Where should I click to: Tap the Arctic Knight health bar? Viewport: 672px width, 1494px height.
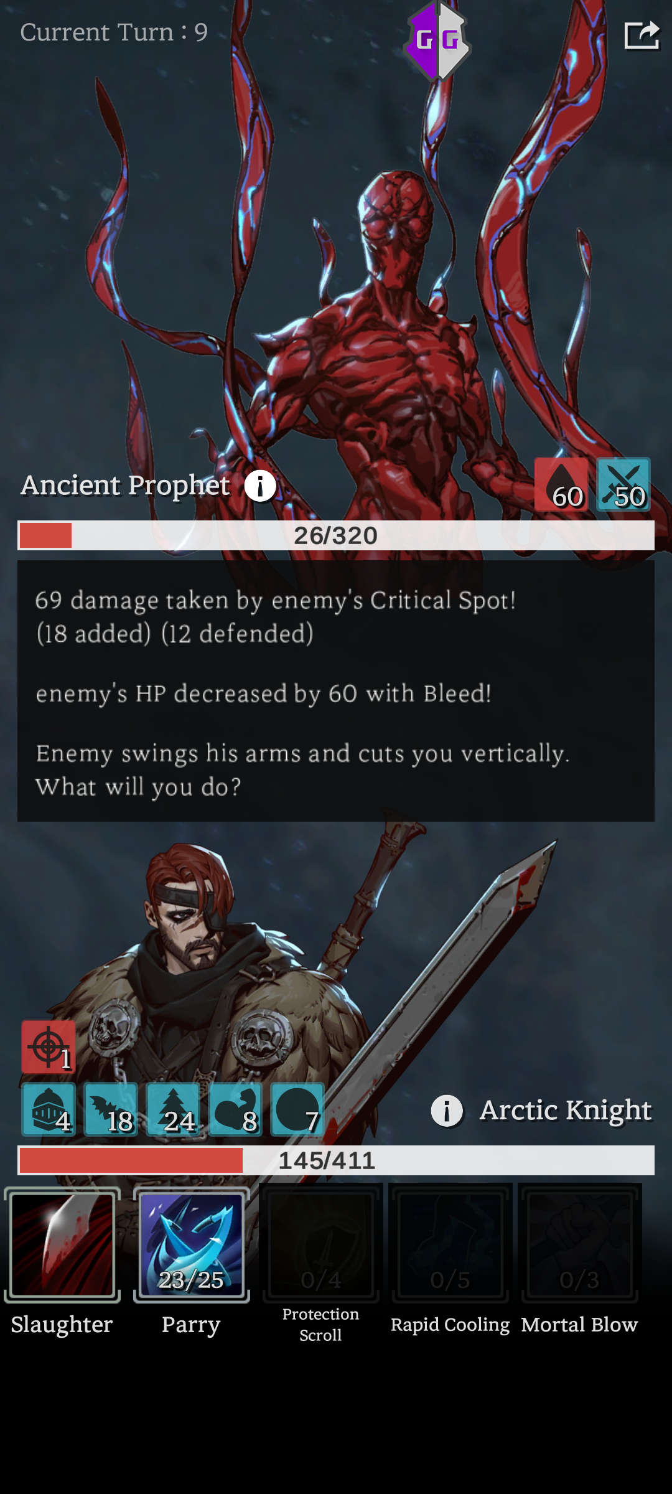[336, 1160]
